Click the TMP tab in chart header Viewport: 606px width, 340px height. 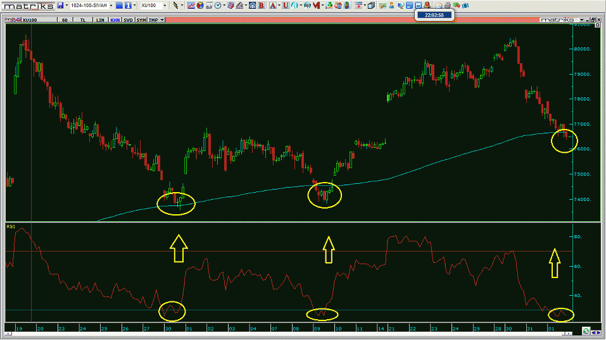[x=153, y=20]
